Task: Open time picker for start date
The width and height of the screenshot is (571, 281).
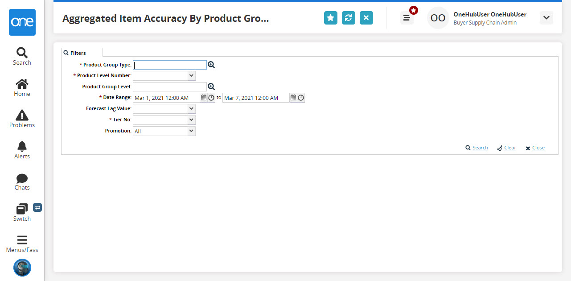Action: pyautogui.click(x=211, y=98)
